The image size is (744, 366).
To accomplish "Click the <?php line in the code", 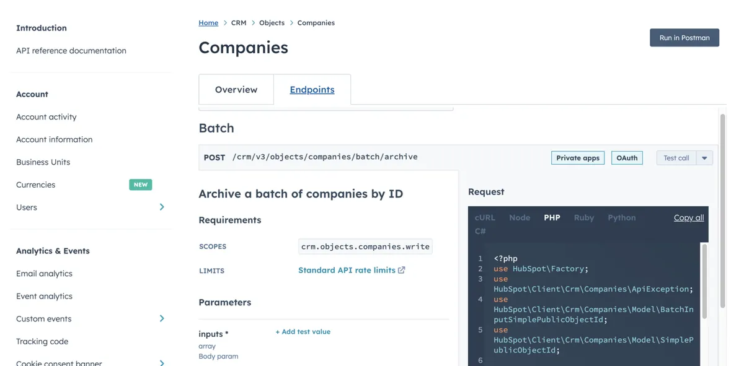I will point(505,258).
